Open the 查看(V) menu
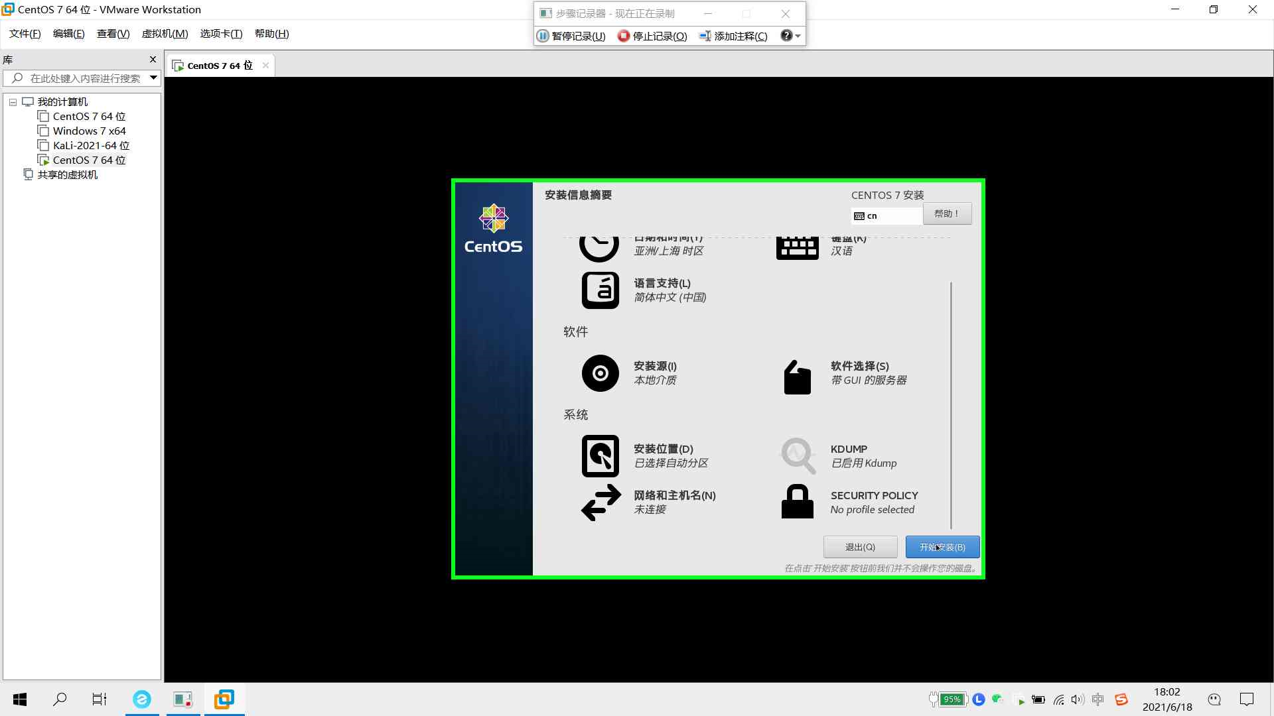 (113, 34)
